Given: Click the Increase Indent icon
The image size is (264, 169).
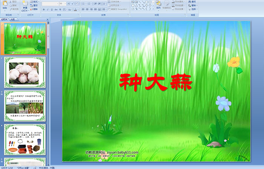Looking at the screenshot, I should click(x=99, y=4).
